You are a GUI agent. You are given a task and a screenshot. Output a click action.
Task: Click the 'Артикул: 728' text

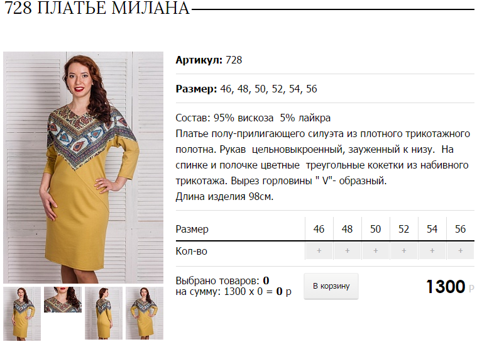pyautogui.click(x=209, y=60)
